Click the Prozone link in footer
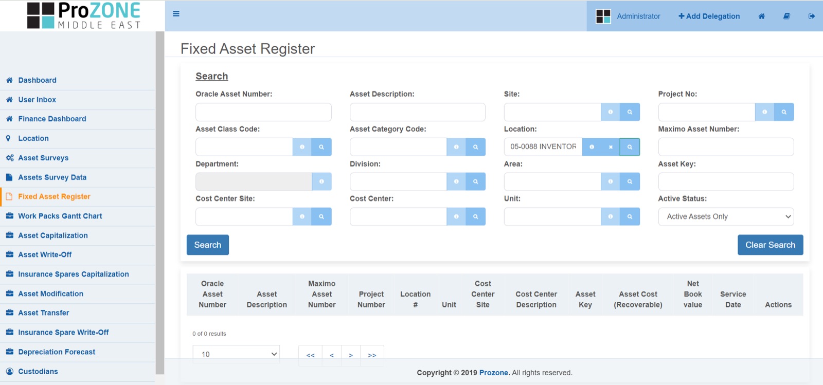823x385 pixels. 495,373
